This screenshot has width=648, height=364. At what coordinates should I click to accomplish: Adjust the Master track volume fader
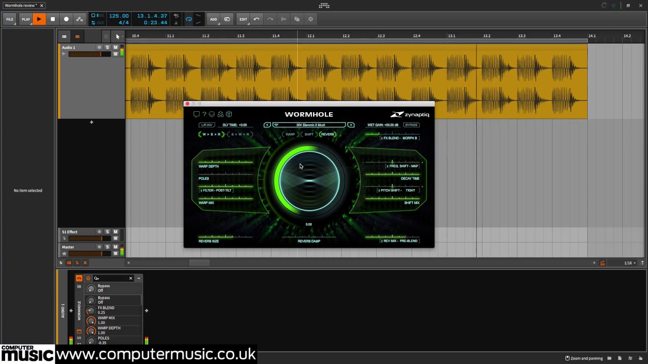point(90,253)
